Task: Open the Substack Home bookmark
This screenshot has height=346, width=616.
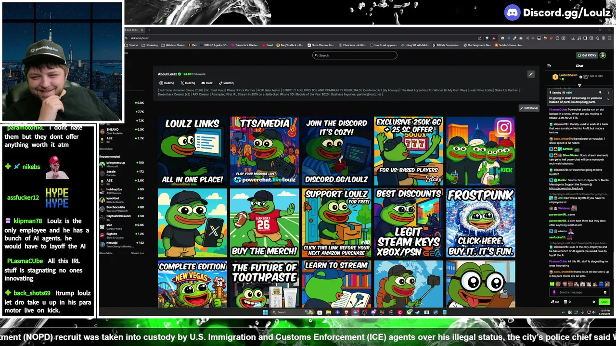Action: pos(509,45)
